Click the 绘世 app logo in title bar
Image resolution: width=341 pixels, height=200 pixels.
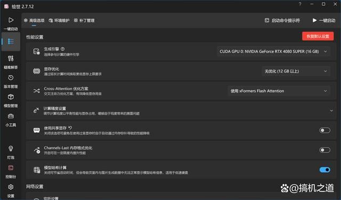[x=6, y=6]
